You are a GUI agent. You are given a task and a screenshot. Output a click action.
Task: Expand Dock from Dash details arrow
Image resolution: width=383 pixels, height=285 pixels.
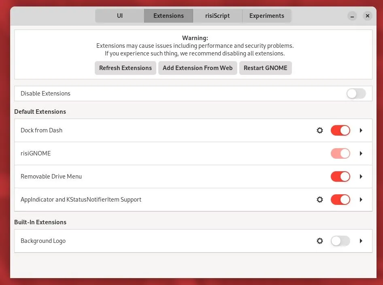coord(361,130)
